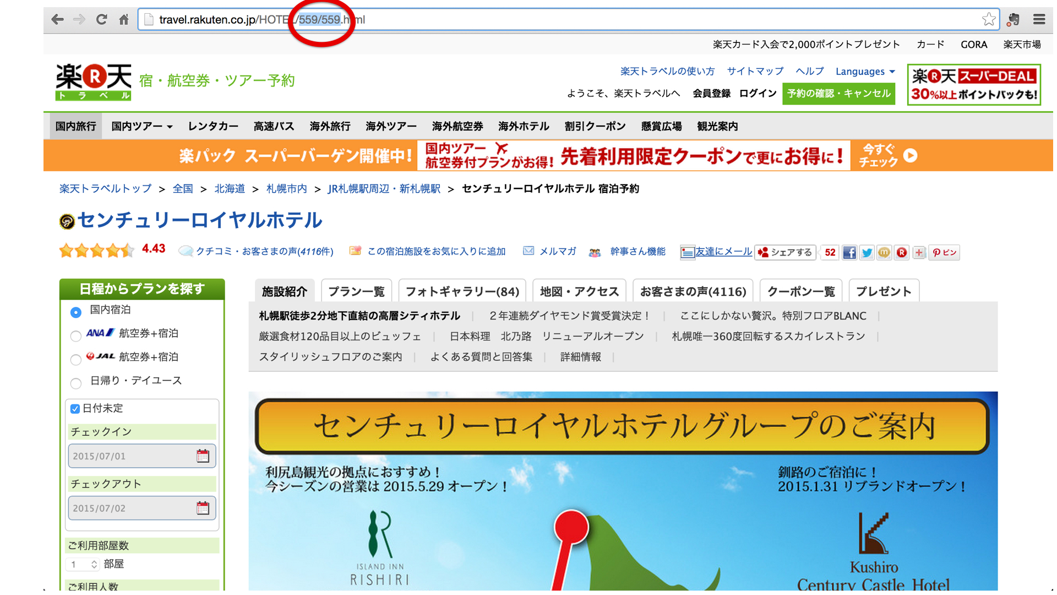This screenshot has width=1057, height=595.
Task: Share via mixi icon
Action: click(884, 252)
